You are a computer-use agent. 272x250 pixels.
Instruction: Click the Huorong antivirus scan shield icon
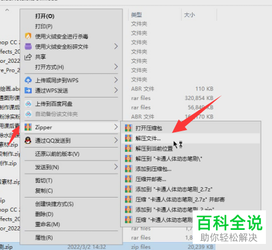click(28, 36)
